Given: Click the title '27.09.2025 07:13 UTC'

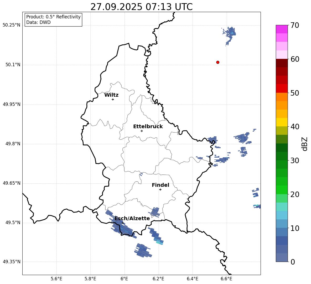Looking at the screenshot, I should pos(142,7).
